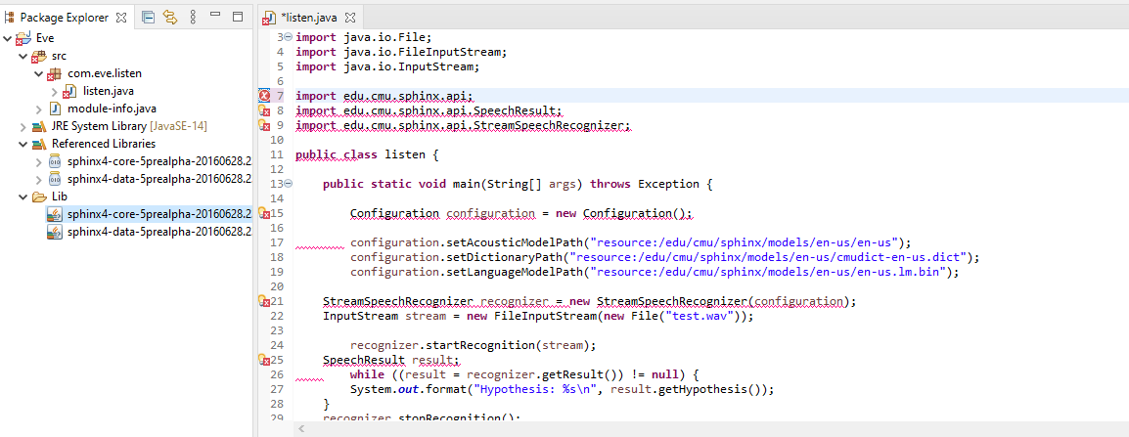Click sphinx4-core jar icon under Referenced Libraries
The width and height of the screenshot is (1129, 437).
click(55, 161)
